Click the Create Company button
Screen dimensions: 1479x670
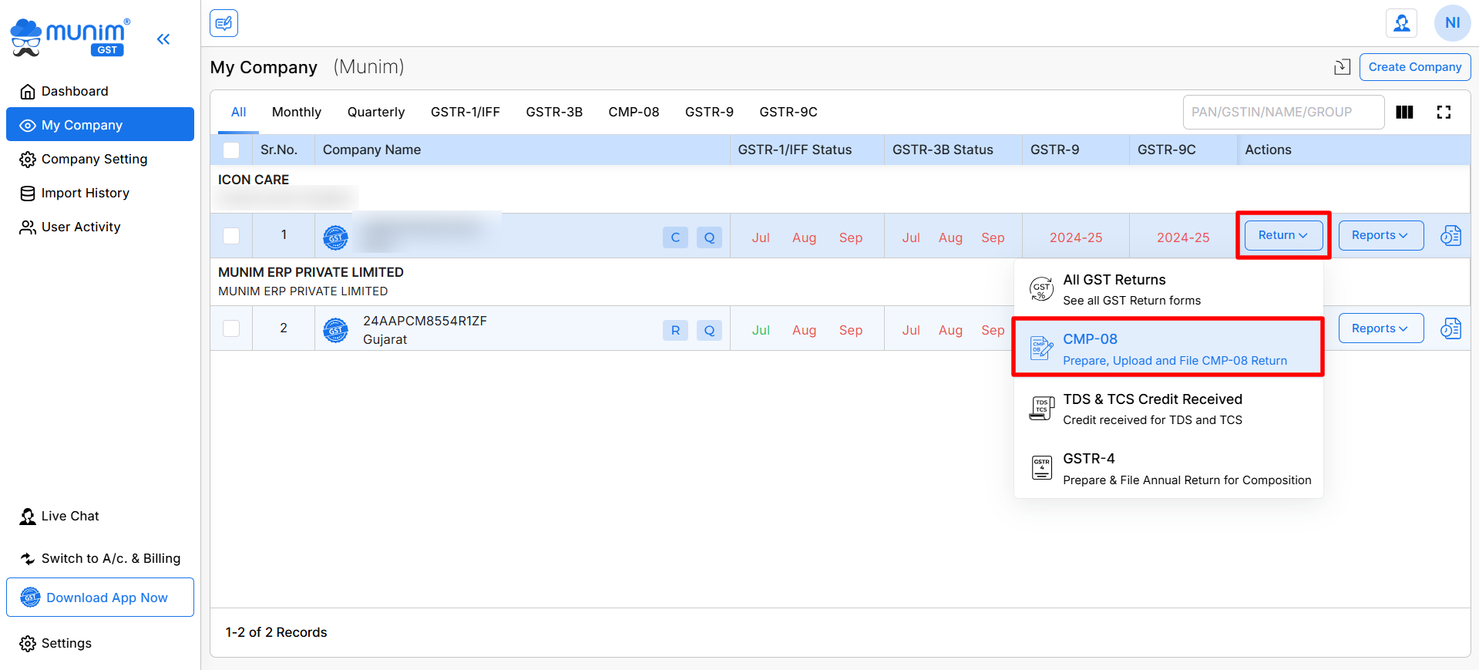[x=1414, y=67]
